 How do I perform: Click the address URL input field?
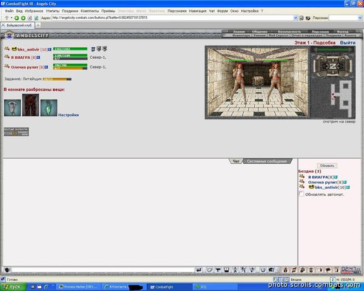click(172, 18)
